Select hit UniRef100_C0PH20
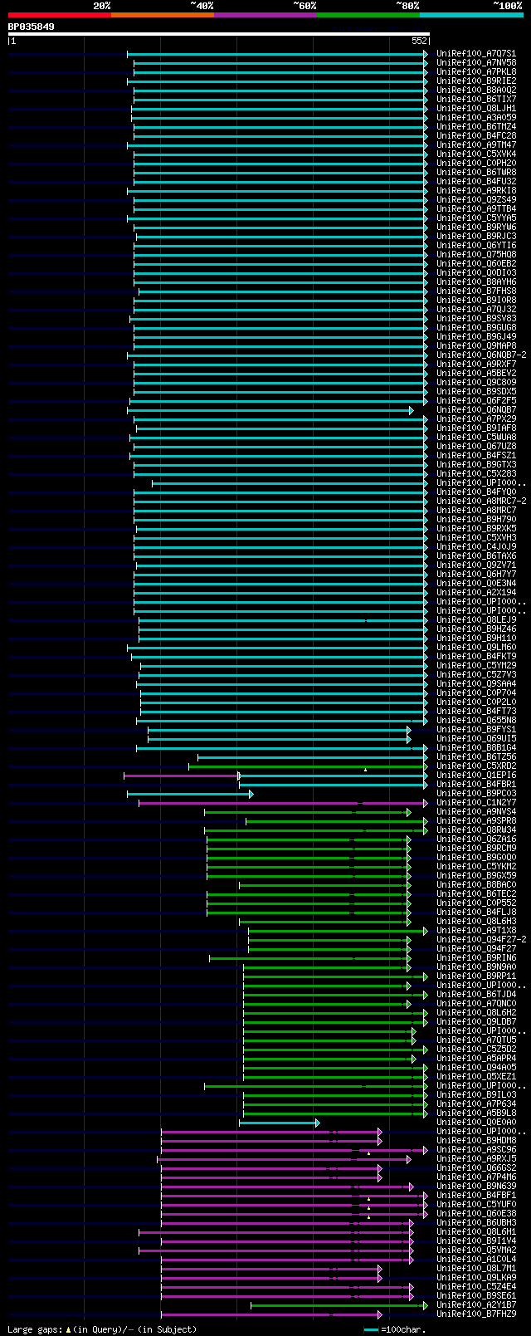Viewport: 531px width, 1336px height. point(476,164)
